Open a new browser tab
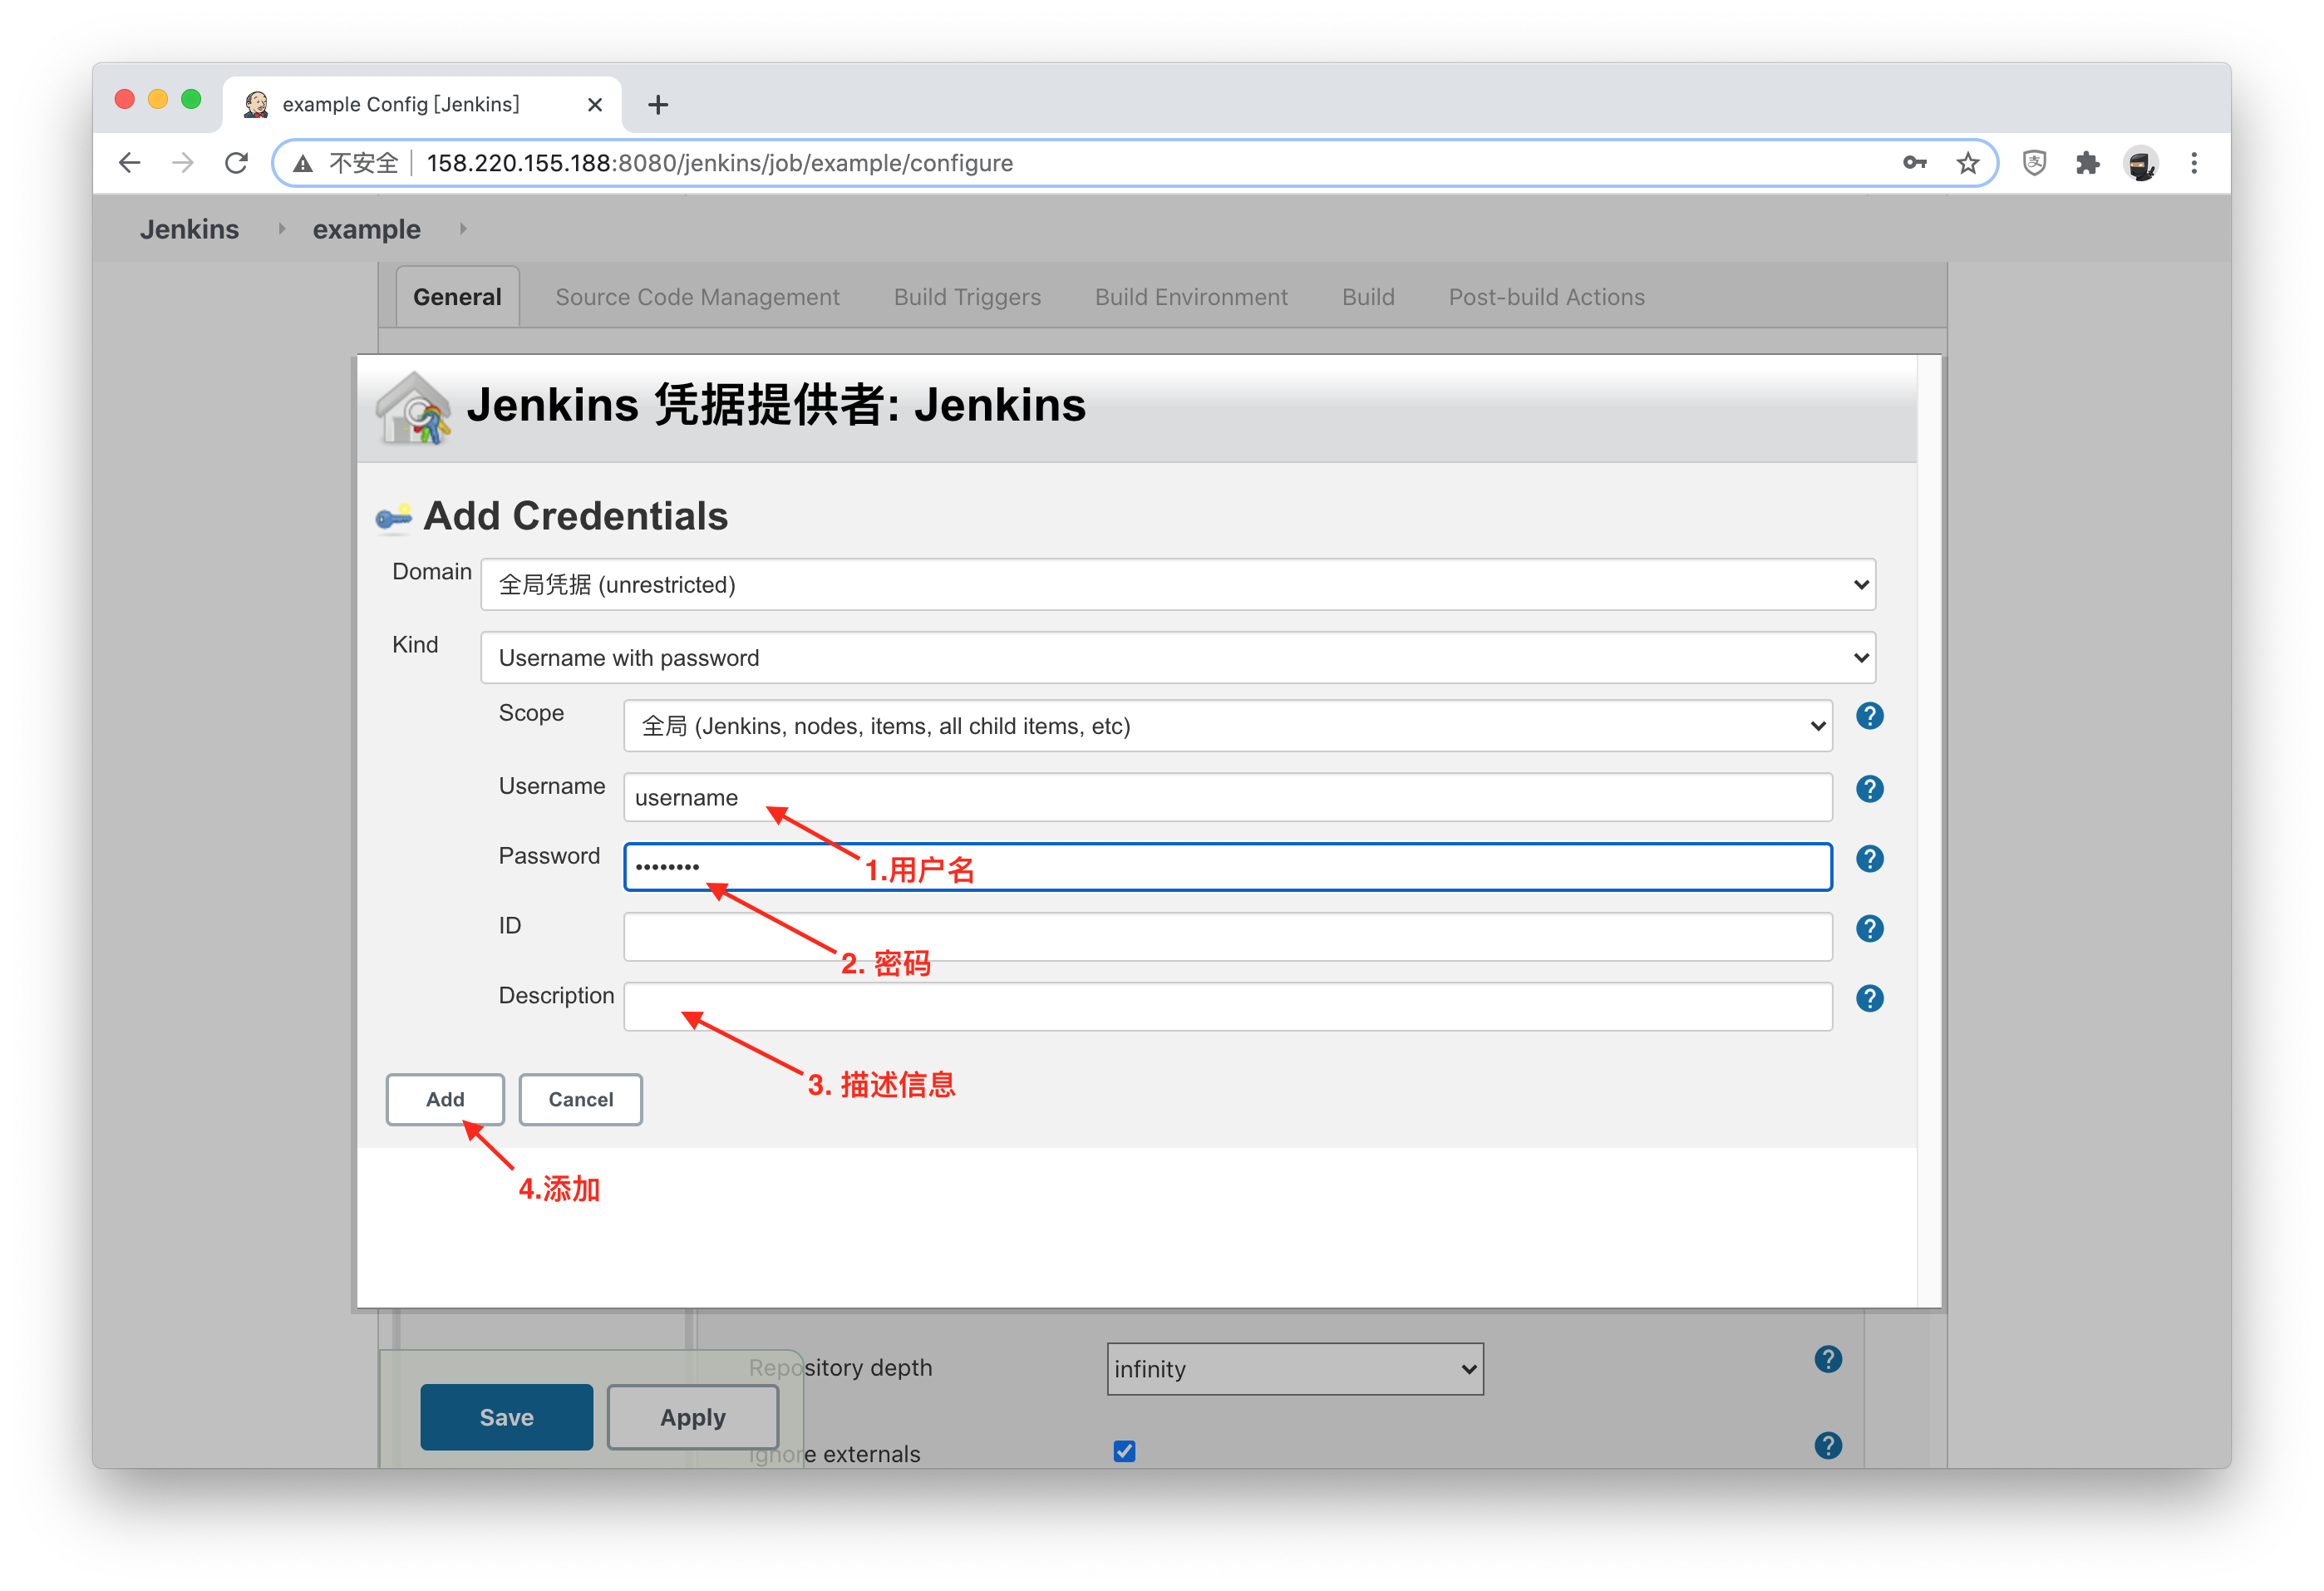This screenshot has width=2324, height=1591. pyautogui.click(x=658, y=105)
